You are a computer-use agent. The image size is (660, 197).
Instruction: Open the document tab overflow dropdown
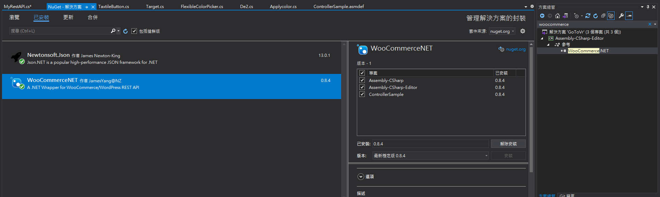pyautogui.click(x=526, y=7)
